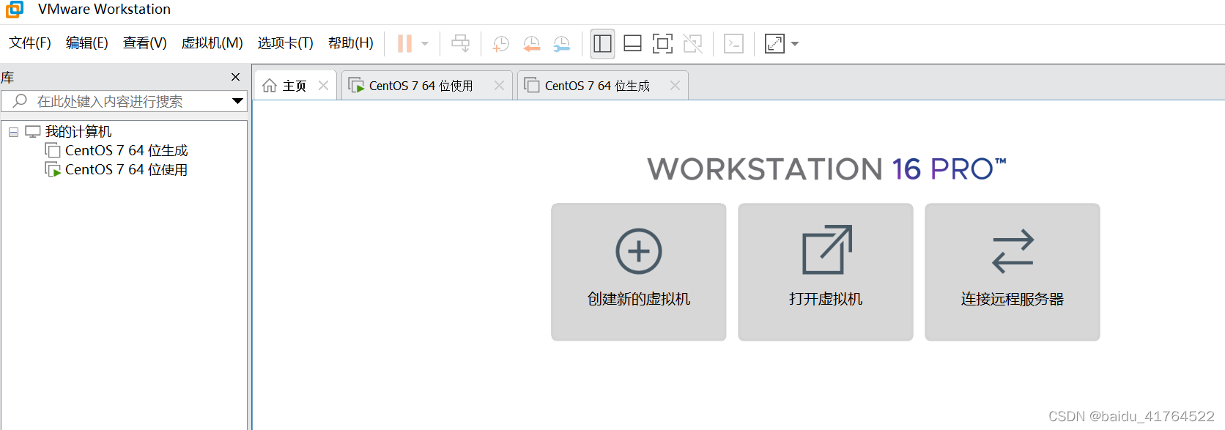
Task: Open the 查看(V) menu
Action: coord(145,43)
